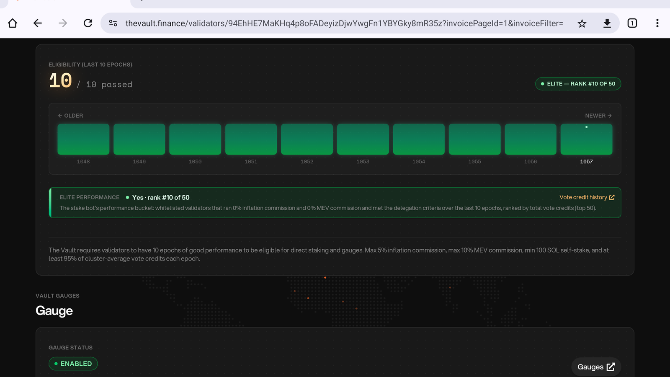This screenshot has height=377, width=670.
Task: Click the Elite rank #10 of 50 badge
Action: pyautogui.click(x=578, y=84)
